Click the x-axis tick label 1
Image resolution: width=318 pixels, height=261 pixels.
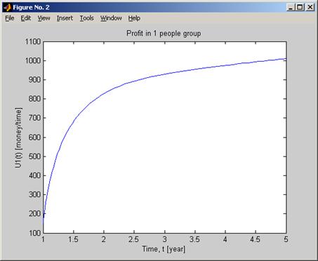point(44,239)
